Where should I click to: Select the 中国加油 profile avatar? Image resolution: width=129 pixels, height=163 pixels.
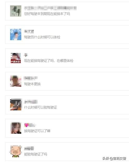pos(16,58)
